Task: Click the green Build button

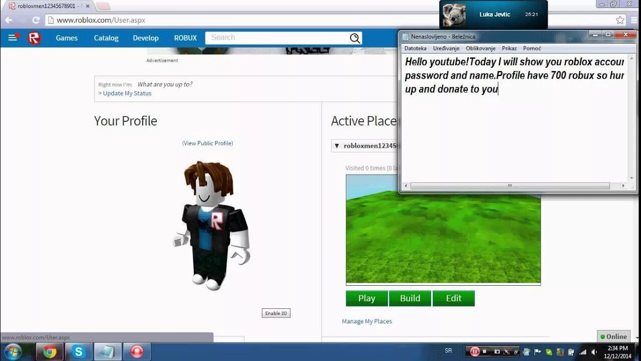Action: (410, 298)
